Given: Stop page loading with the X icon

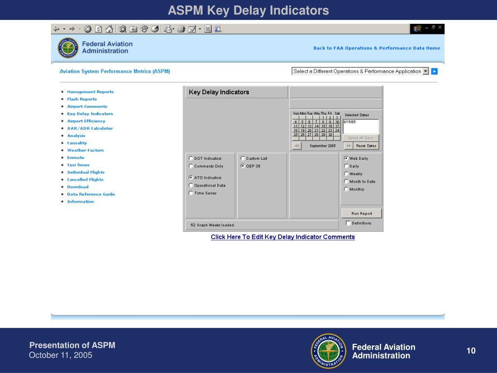Looking at the screenshot, I should click(88, 29).
